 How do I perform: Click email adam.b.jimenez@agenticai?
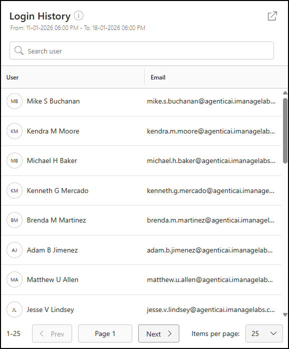coord(210,250)
